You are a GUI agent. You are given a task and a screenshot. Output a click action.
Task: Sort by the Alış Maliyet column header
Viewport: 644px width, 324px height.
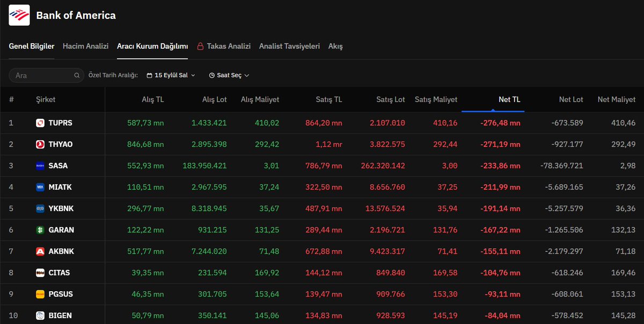260,99
